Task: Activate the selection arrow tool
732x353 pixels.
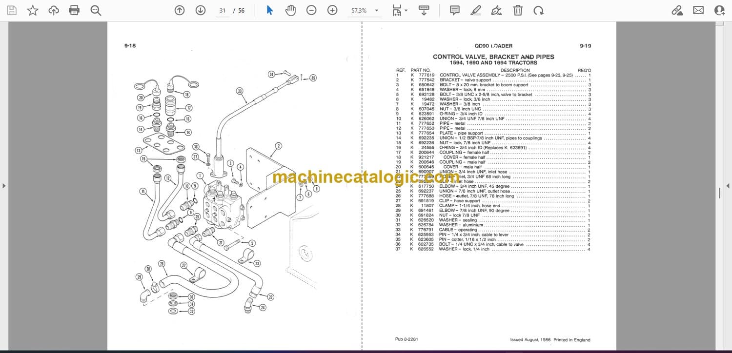Action: pos(269,10)
